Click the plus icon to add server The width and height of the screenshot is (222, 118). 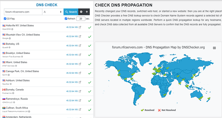(87, 12)
